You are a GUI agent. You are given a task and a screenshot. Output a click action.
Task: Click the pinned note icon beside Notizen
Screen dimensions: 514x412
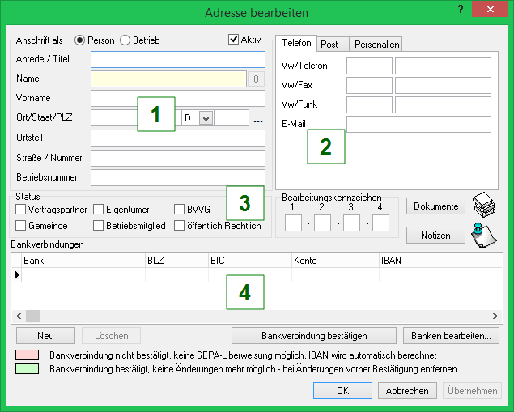click(484, 235)
